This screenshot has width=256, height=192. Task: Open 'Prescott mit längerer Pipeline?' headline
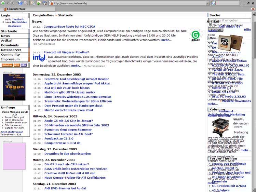point(66,52)
